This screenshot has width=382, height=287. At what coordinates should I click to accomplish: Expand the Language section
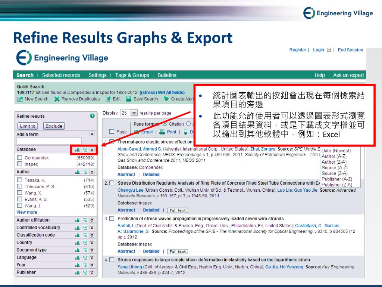point(92,257)
